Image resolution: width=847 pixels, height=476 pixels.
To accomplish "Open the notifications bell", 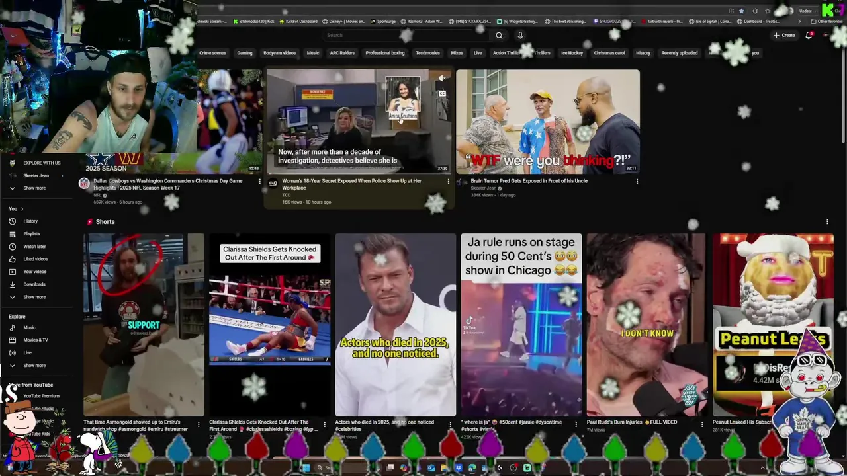I will (x=809, y=35).
